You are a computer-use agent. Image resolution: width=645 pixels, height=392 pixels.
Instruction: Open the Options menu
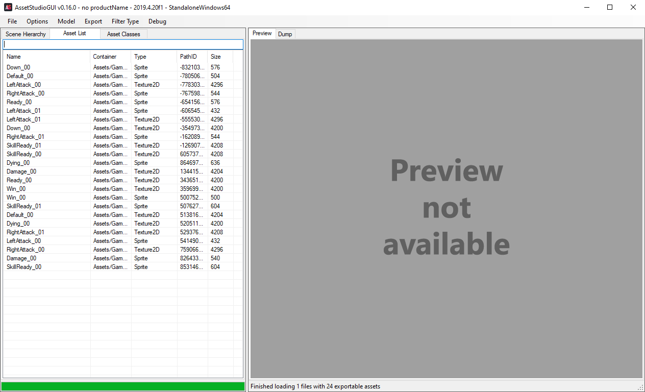(x=37, y=21)
